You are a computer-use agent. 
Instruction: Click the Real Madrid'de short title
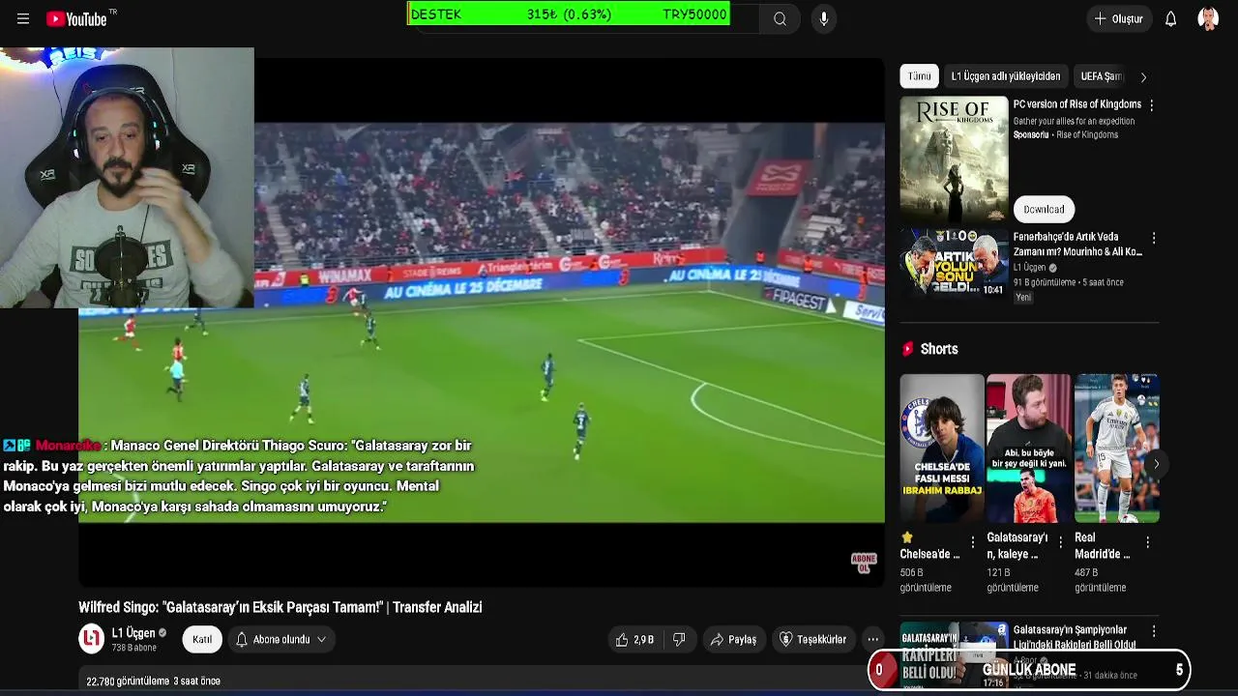[1102, 546]
